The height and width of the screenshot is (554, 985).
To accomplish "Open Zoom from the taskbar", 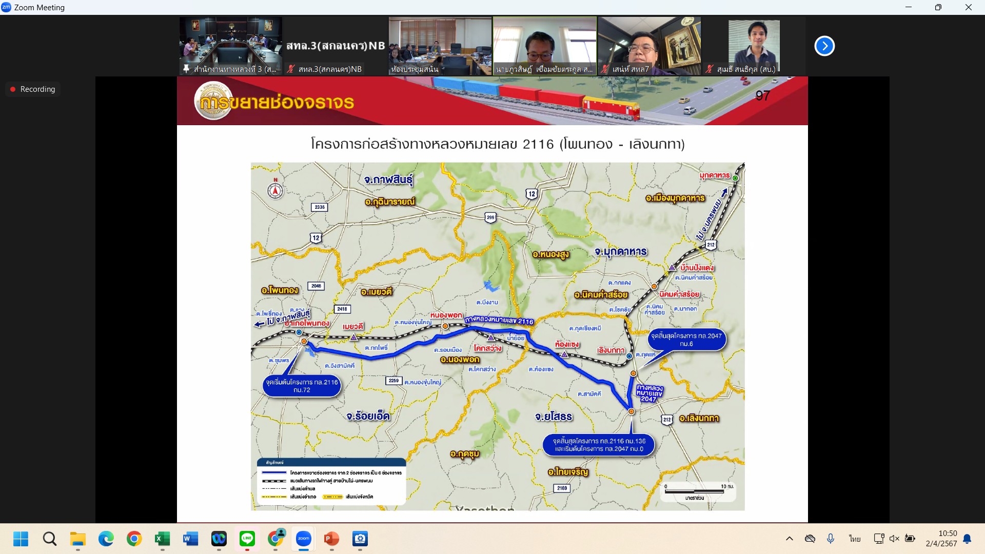I will tap(303, 539).
